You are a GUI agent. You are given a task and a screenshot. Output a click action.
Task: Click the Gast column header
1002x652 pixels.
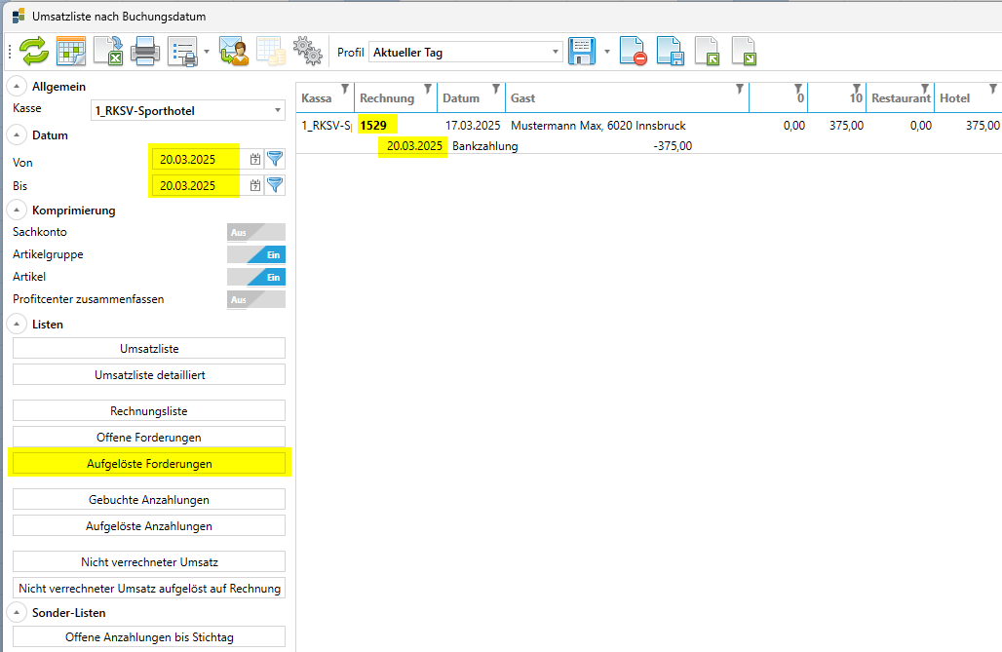(x=624, y=97)
